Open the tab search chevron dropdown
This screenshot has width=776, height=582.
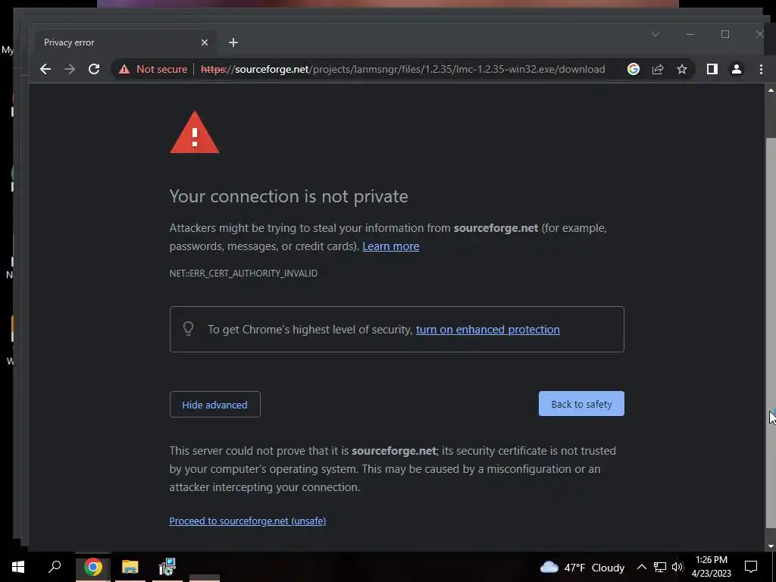(x=656, y=34)
